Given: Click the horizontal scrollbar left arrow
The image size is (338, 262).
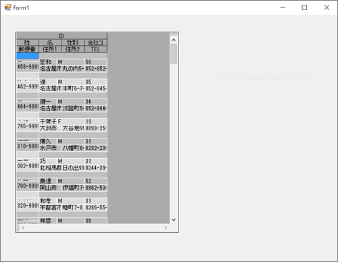Looking at the screenshot, I should (23, 228).
